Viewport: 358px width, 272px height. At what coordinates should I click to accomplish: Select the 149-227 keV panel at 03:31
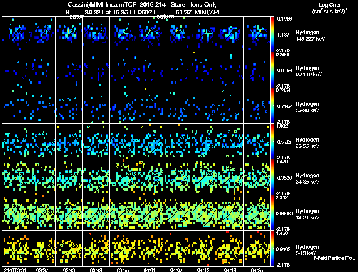pos(16,34)
